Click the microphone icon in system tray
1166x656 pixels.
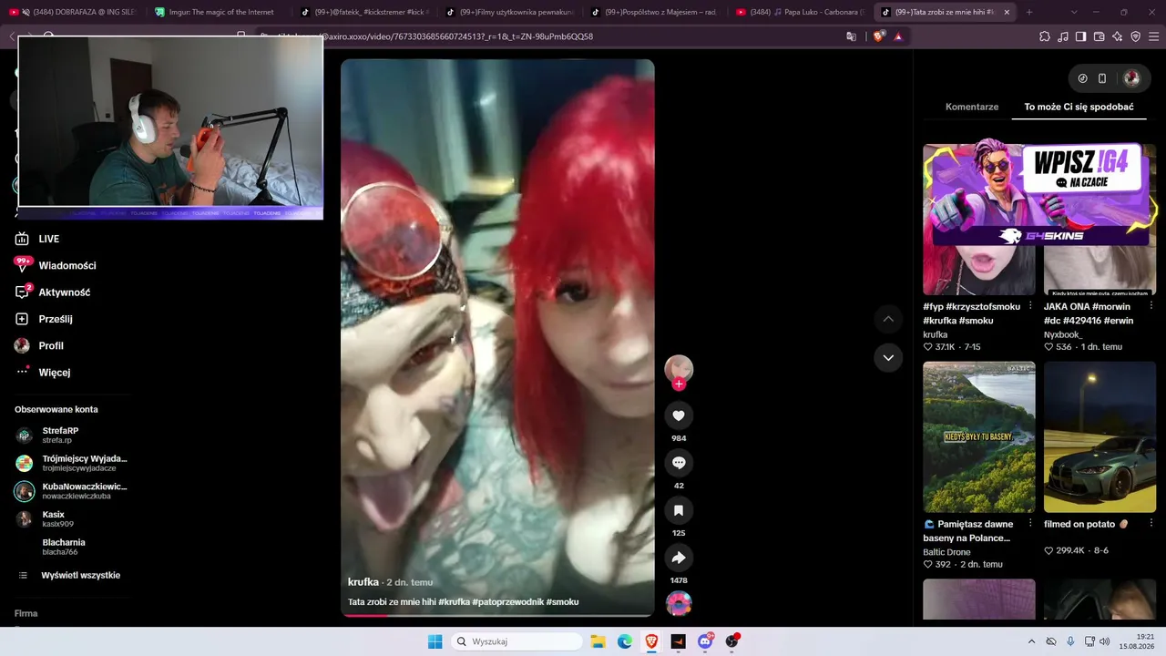tap(1070, 641)
